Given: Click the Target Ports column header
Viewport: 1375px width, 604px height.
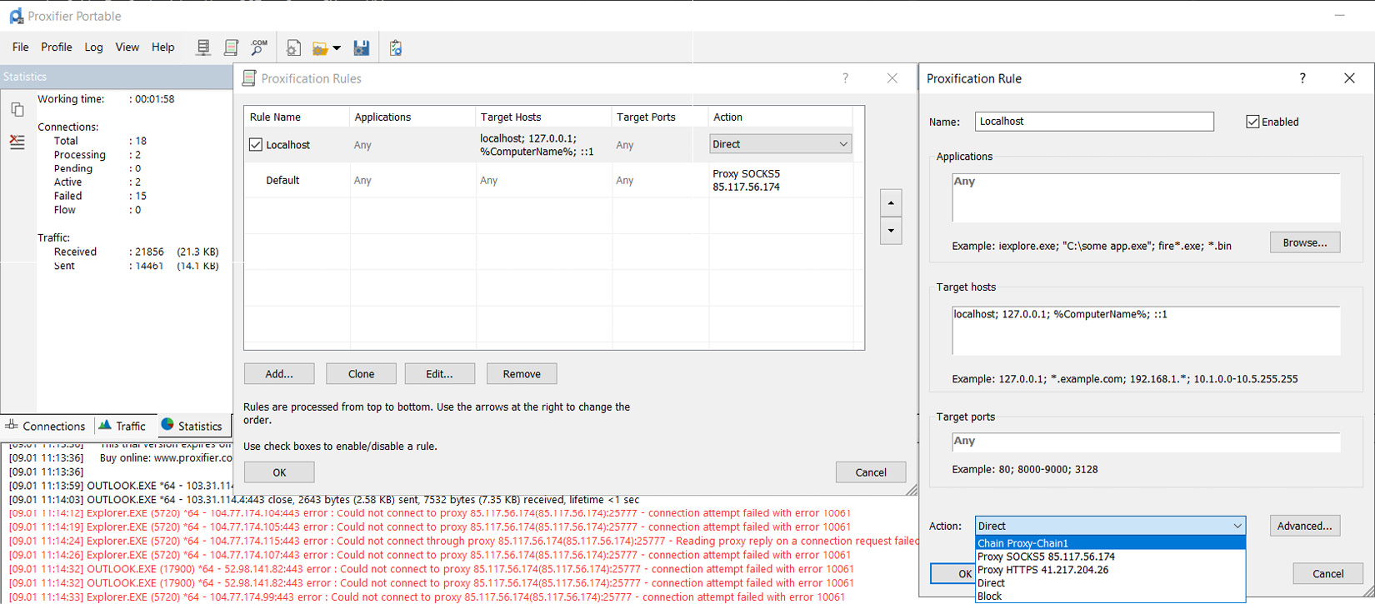Looking at the screenshot, I should point(660,117).
